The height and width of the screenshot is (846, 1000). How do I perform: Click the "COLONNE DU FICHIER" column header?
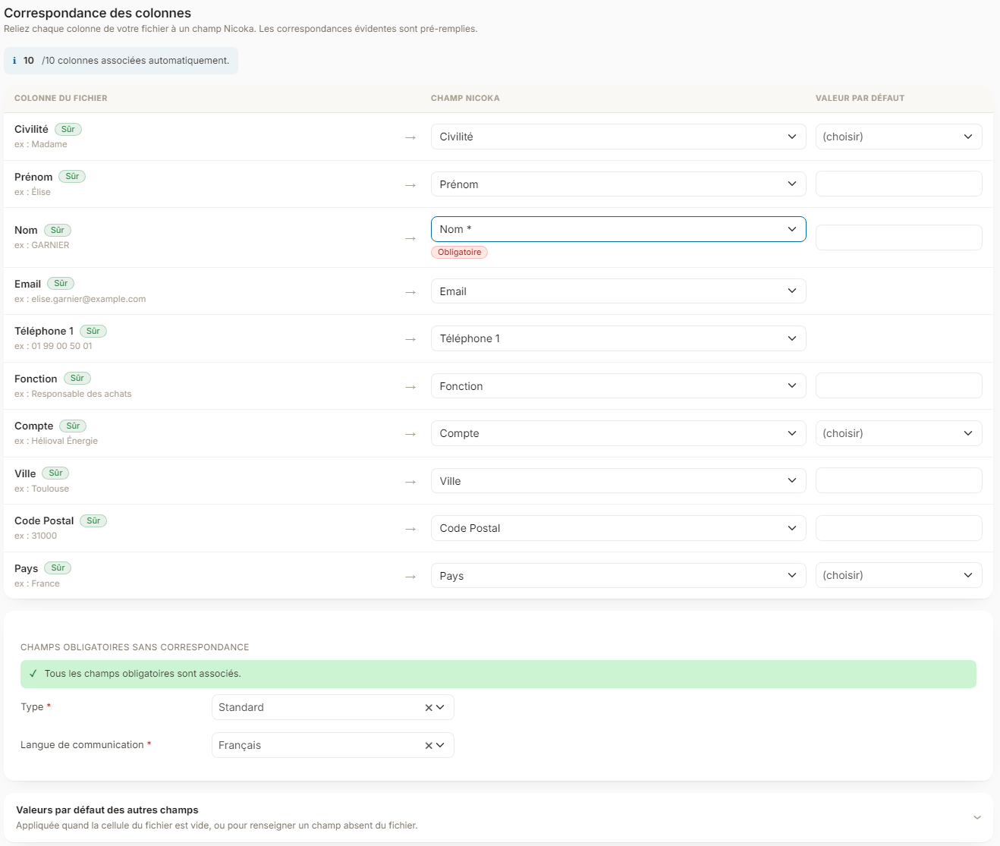pos(61,98)
